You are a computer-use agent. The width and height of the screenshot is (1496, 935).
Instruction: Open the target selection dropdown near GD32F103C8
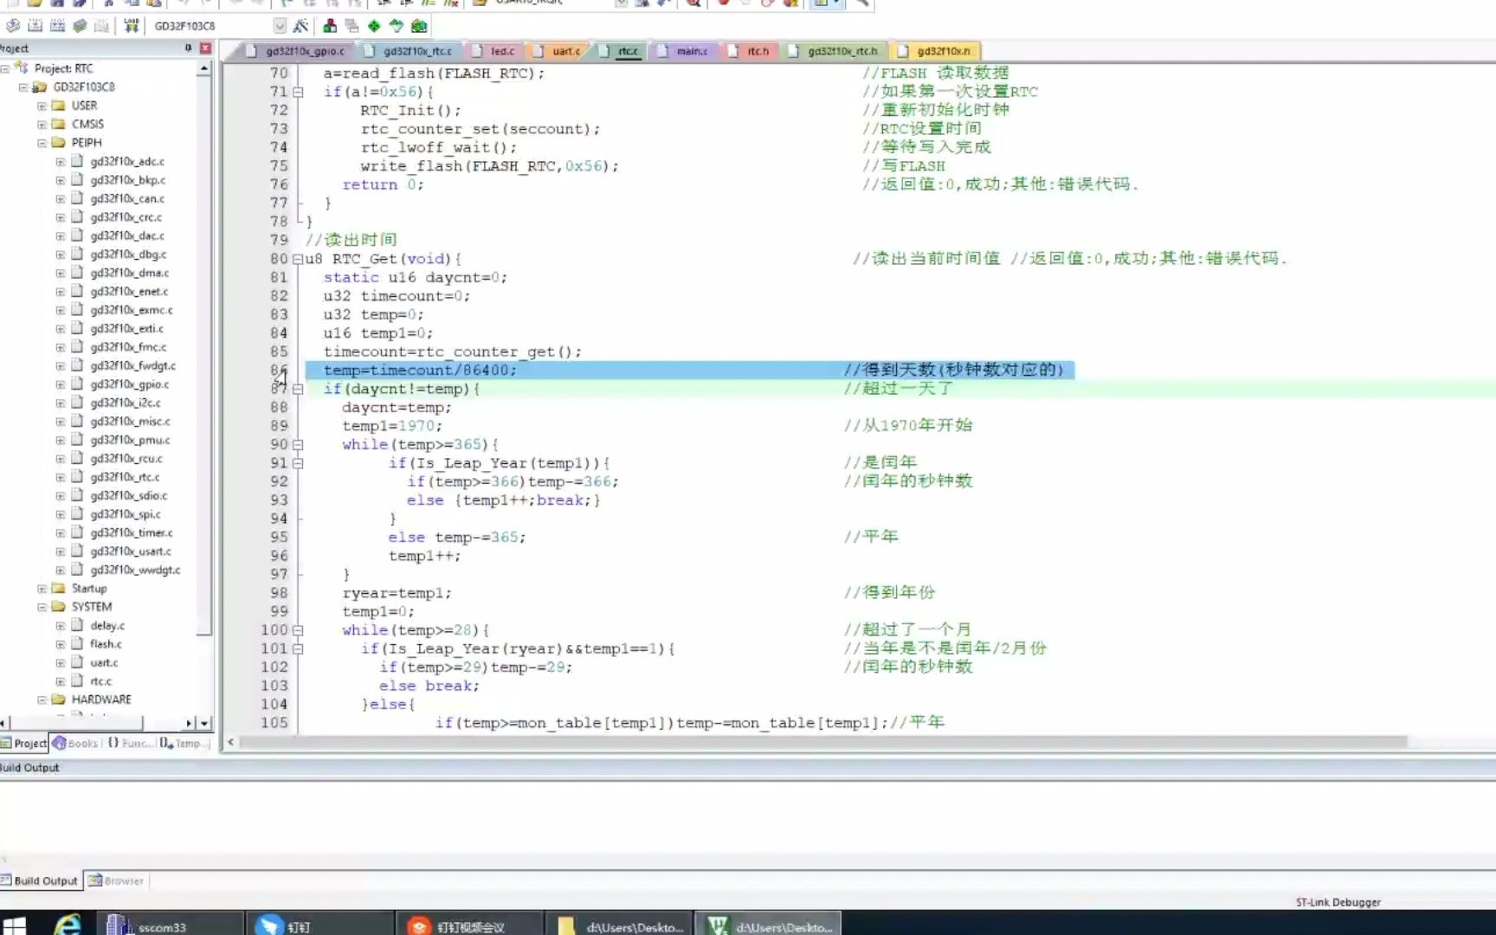coord(280,26)
